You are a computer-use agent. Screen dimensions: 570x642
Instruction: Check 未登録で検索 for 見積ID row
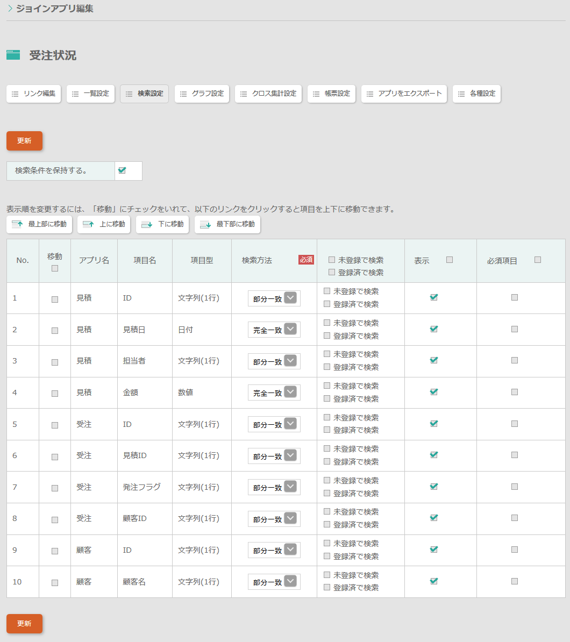click(x=327, y=449)
